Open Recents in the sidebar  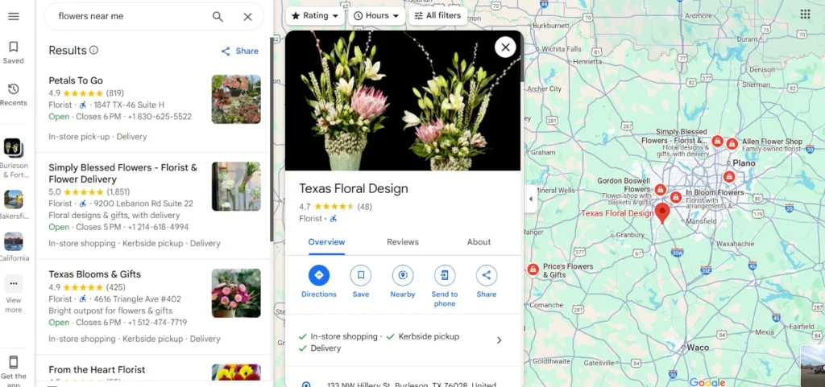13,94
